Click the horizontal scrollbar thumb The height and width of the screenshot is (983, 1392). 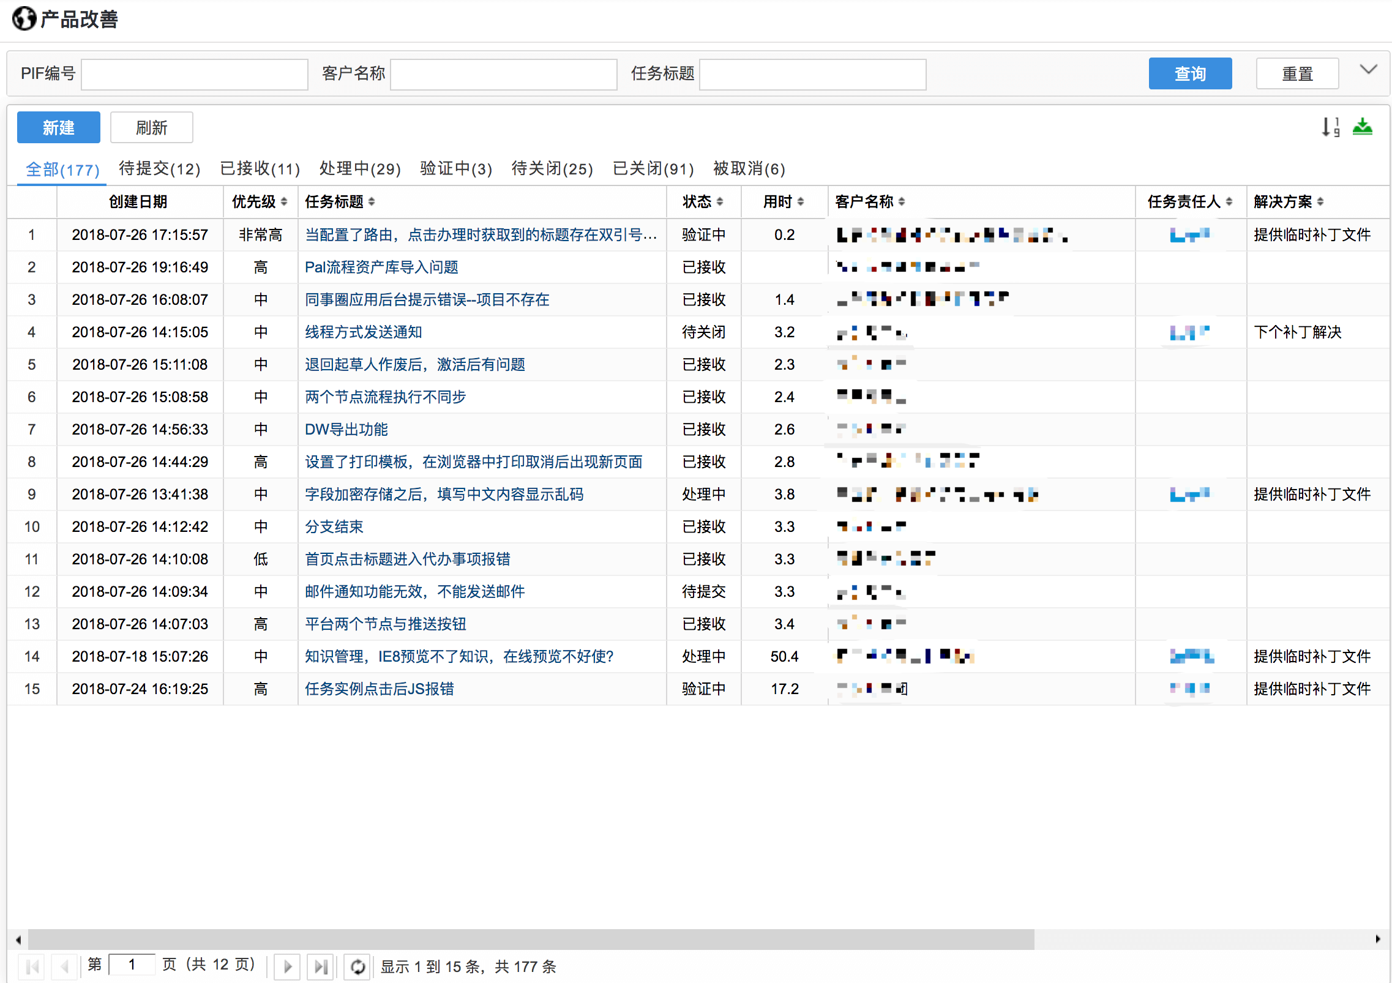pos(531,940)
